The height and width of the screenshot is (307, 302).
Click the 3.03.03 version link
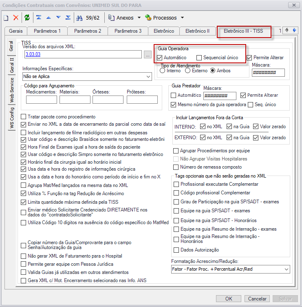33,54
